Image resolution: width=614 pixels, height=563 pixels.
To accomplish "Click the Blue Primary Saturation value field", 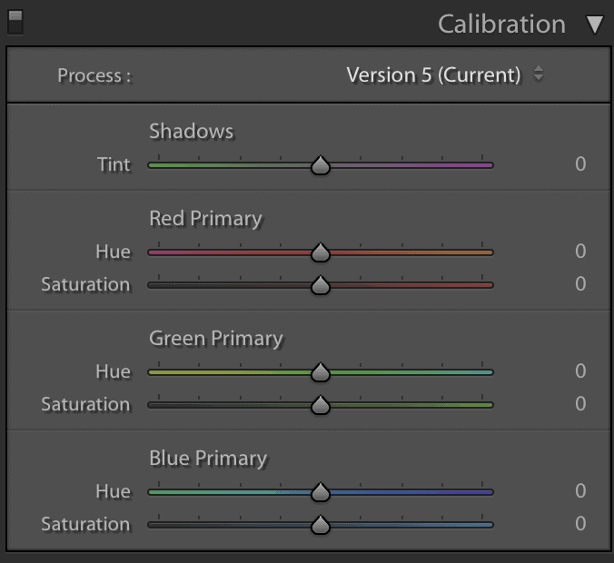I will click(x=580, y=524).
